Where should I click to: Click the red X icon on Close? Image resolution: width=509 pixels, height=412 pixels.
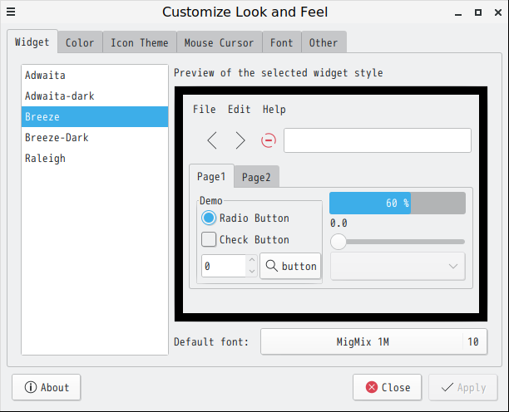pos(372,387)
